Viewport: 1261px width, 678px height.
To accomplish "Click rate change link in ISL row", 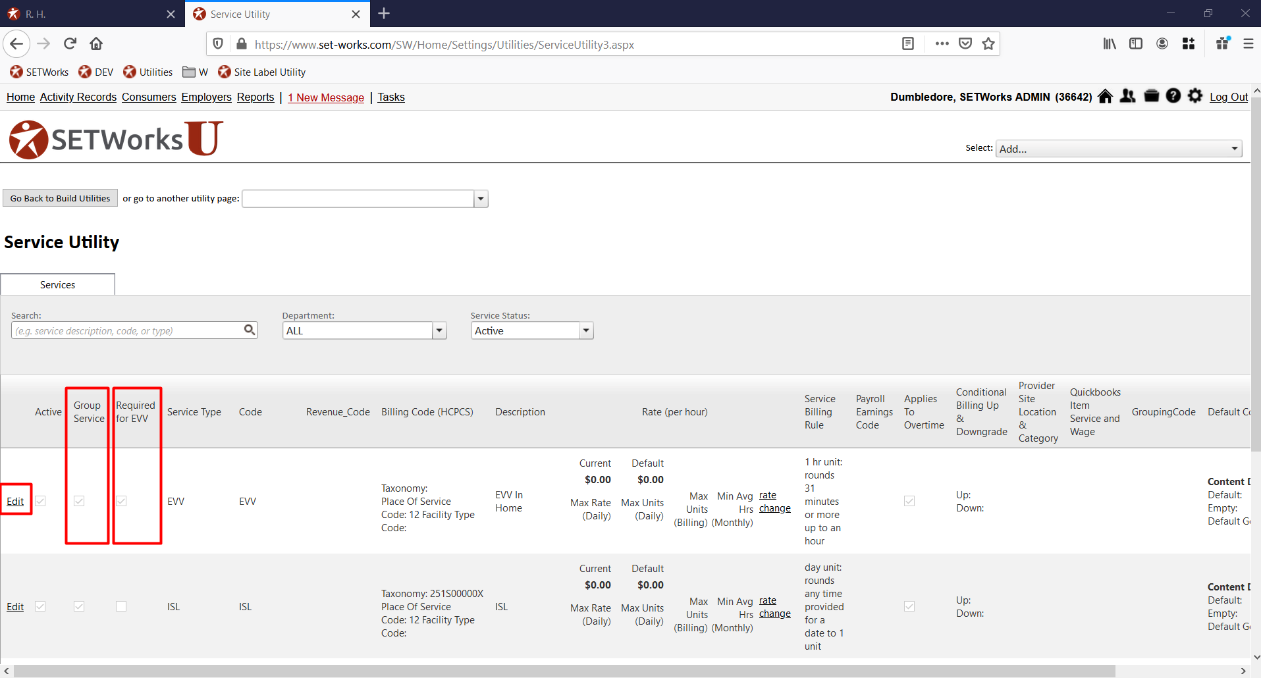I will tap(774, 607).
